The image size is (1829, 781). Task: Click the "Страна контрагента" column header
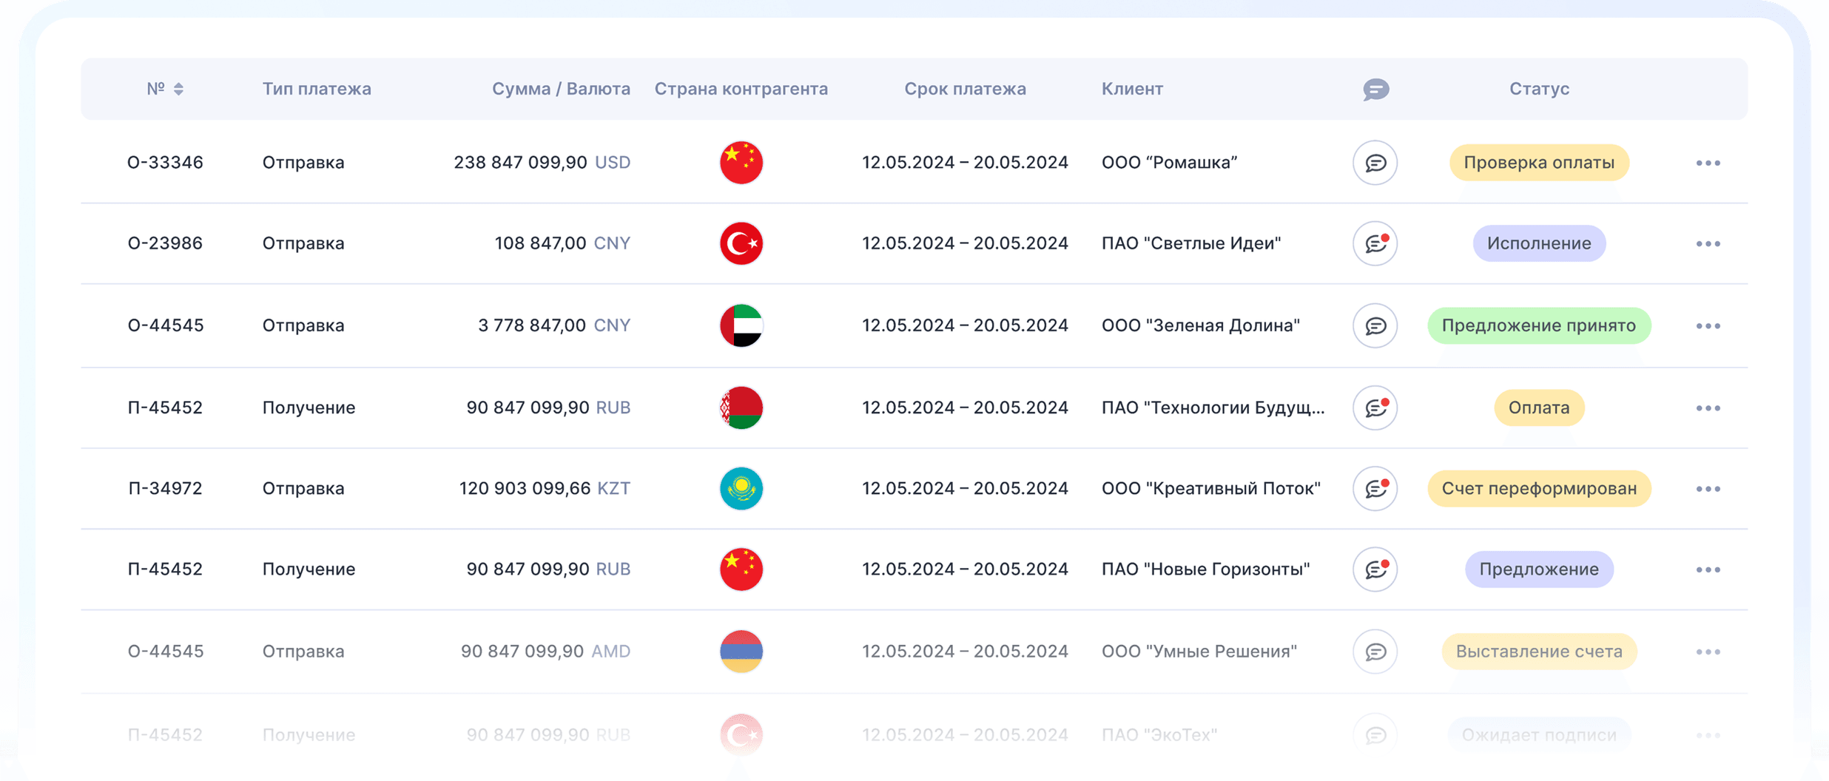pyautogui.click(x=741, y=89)
